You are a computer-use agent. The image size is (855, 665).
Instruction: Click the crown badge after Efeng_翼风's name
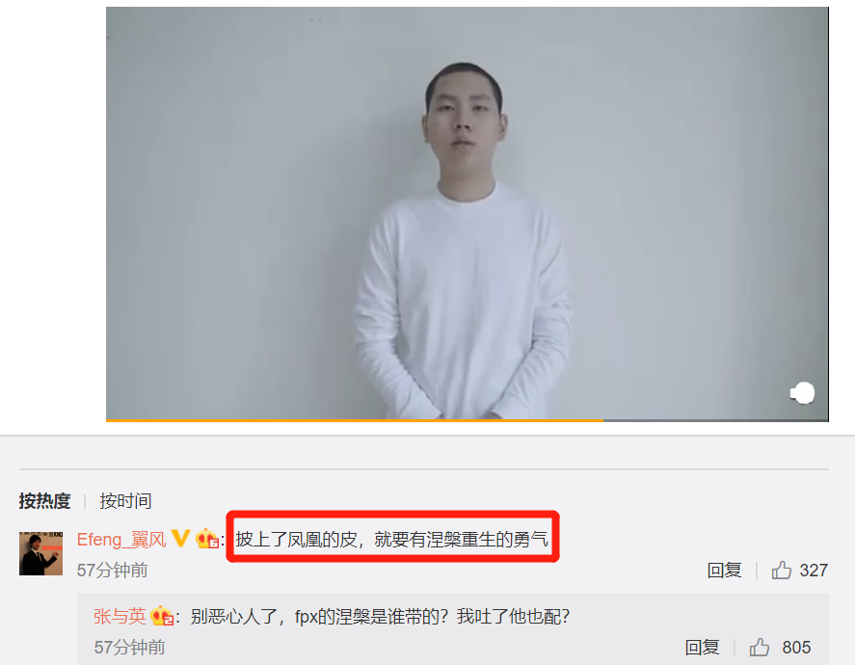(207, 539)
